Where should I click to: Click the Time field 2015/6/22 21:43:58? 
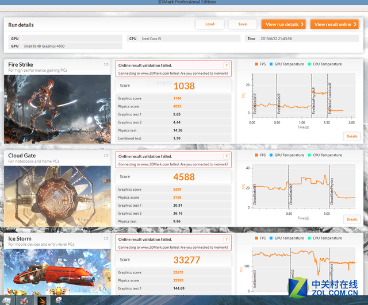[x=308, y=38]
